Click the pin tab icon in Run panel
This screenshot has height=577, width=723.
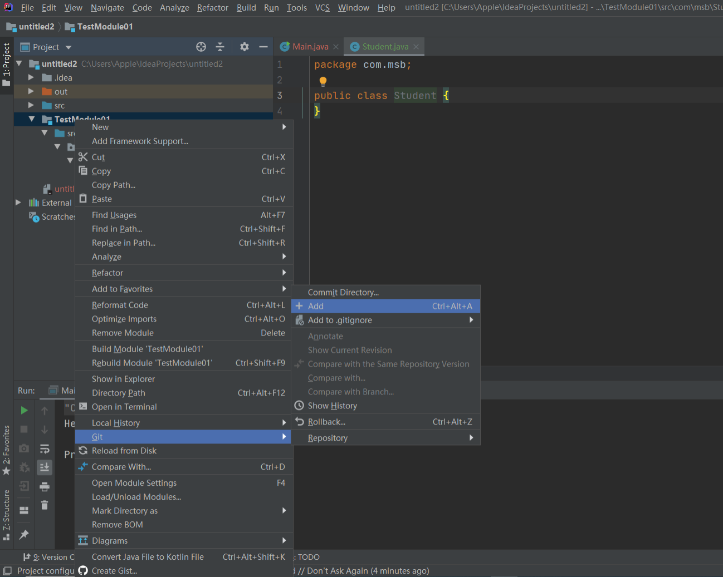click(24, 534)
